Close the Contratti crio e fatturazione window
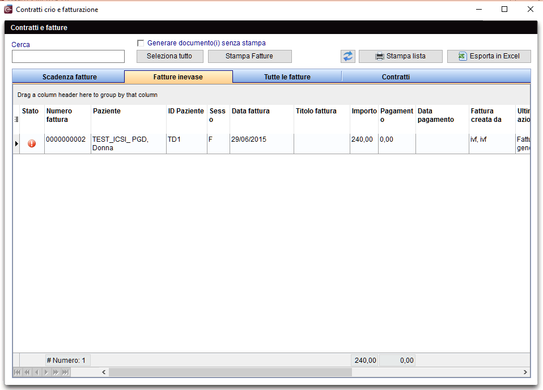The image size is (543, 390). point(530,9)
